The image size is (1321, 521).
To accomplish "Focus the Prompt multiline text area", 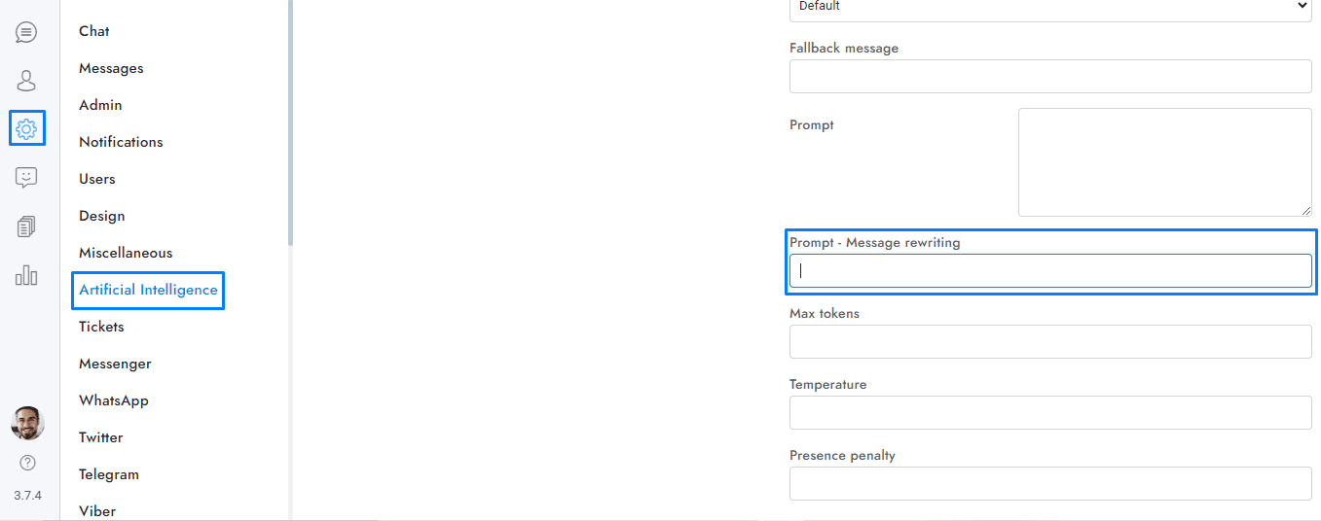I will pos(1164,161).
